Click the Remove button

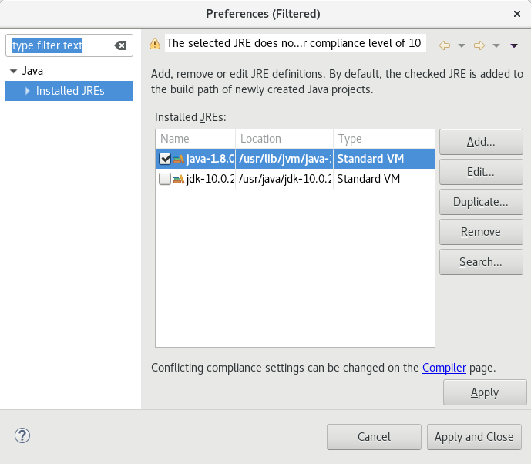481,232
